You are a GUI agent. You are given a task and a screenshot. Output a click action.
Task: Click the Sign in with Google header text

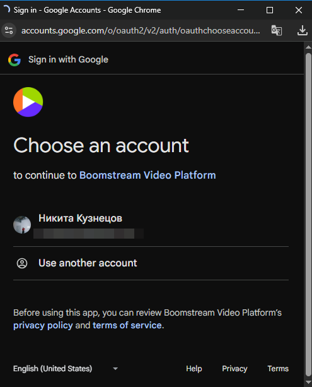pos(68,59)
